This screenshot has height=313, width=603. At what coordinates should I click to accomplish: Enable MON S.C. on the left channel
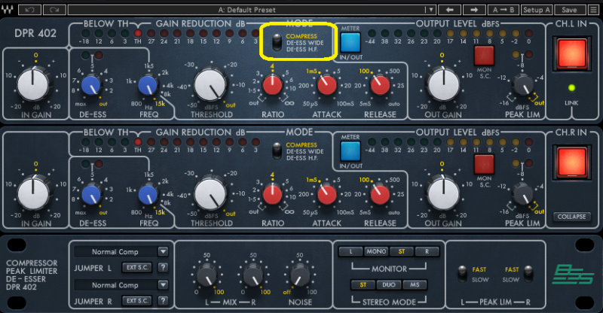pos(483,56)
